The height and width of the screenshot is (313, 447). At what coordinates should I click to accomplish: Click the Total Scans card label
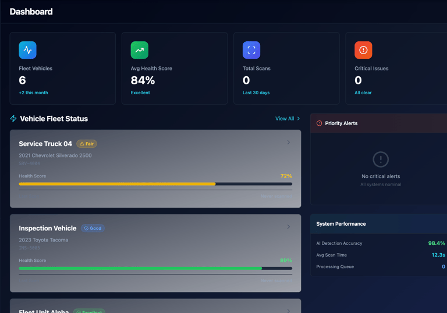(257, 69)
